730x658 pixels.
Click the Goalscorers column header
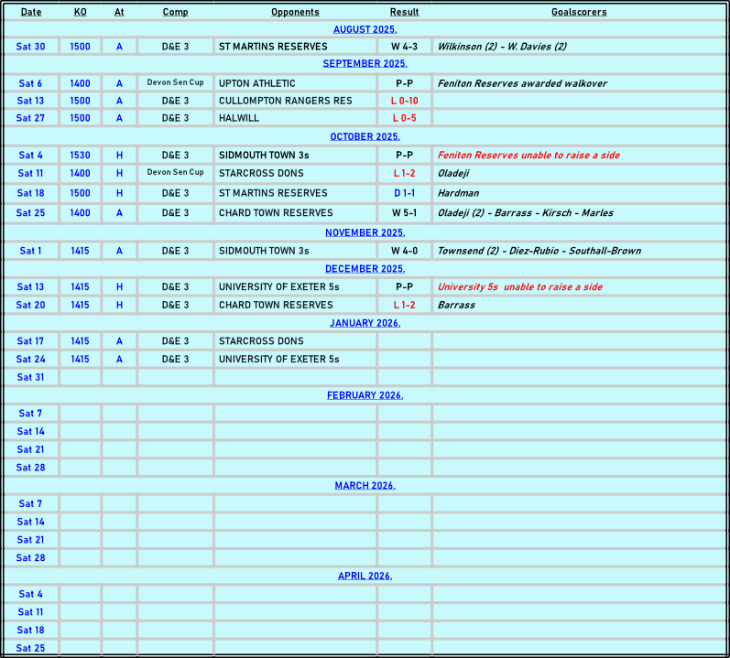(x=579, y=12)
